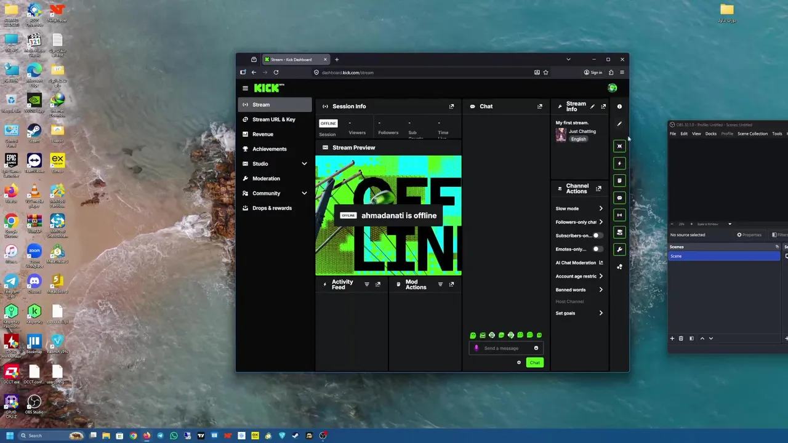Click the Properties button in OBS
The width and height of the screenshot is (788, 443).
point(749,234)
